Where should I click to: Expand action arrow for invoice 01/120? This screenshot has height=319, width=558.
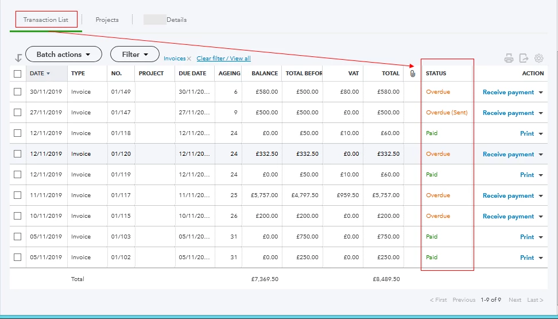point(541,155)
